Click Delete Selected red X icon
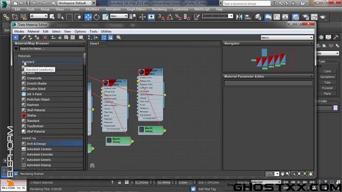The height and width of the screenshot is (192, 342). click(x=45, y=37)
